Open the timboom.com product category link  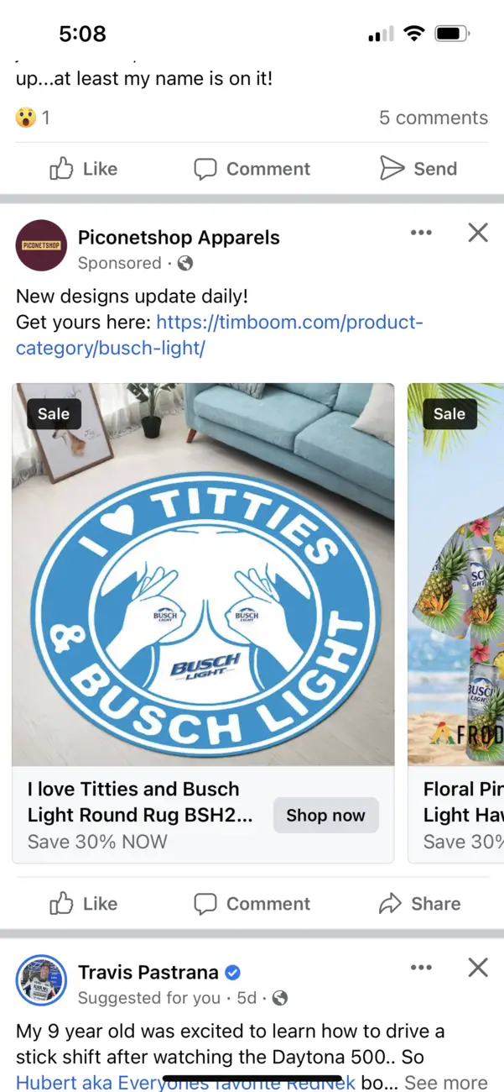pos(220,335)
